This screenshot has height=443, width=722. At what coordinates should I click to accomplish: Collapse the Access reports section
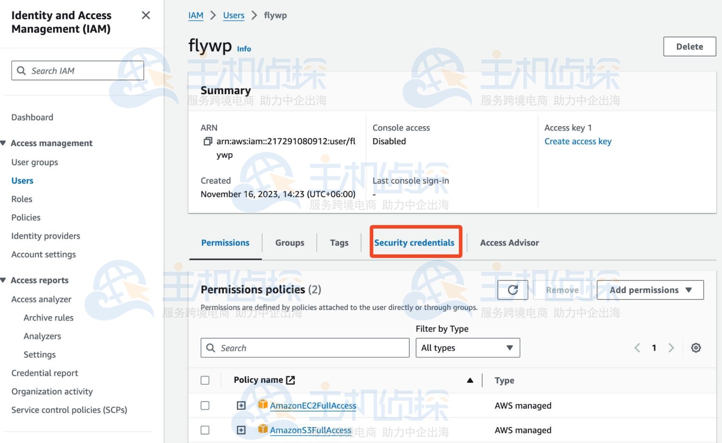3,280
